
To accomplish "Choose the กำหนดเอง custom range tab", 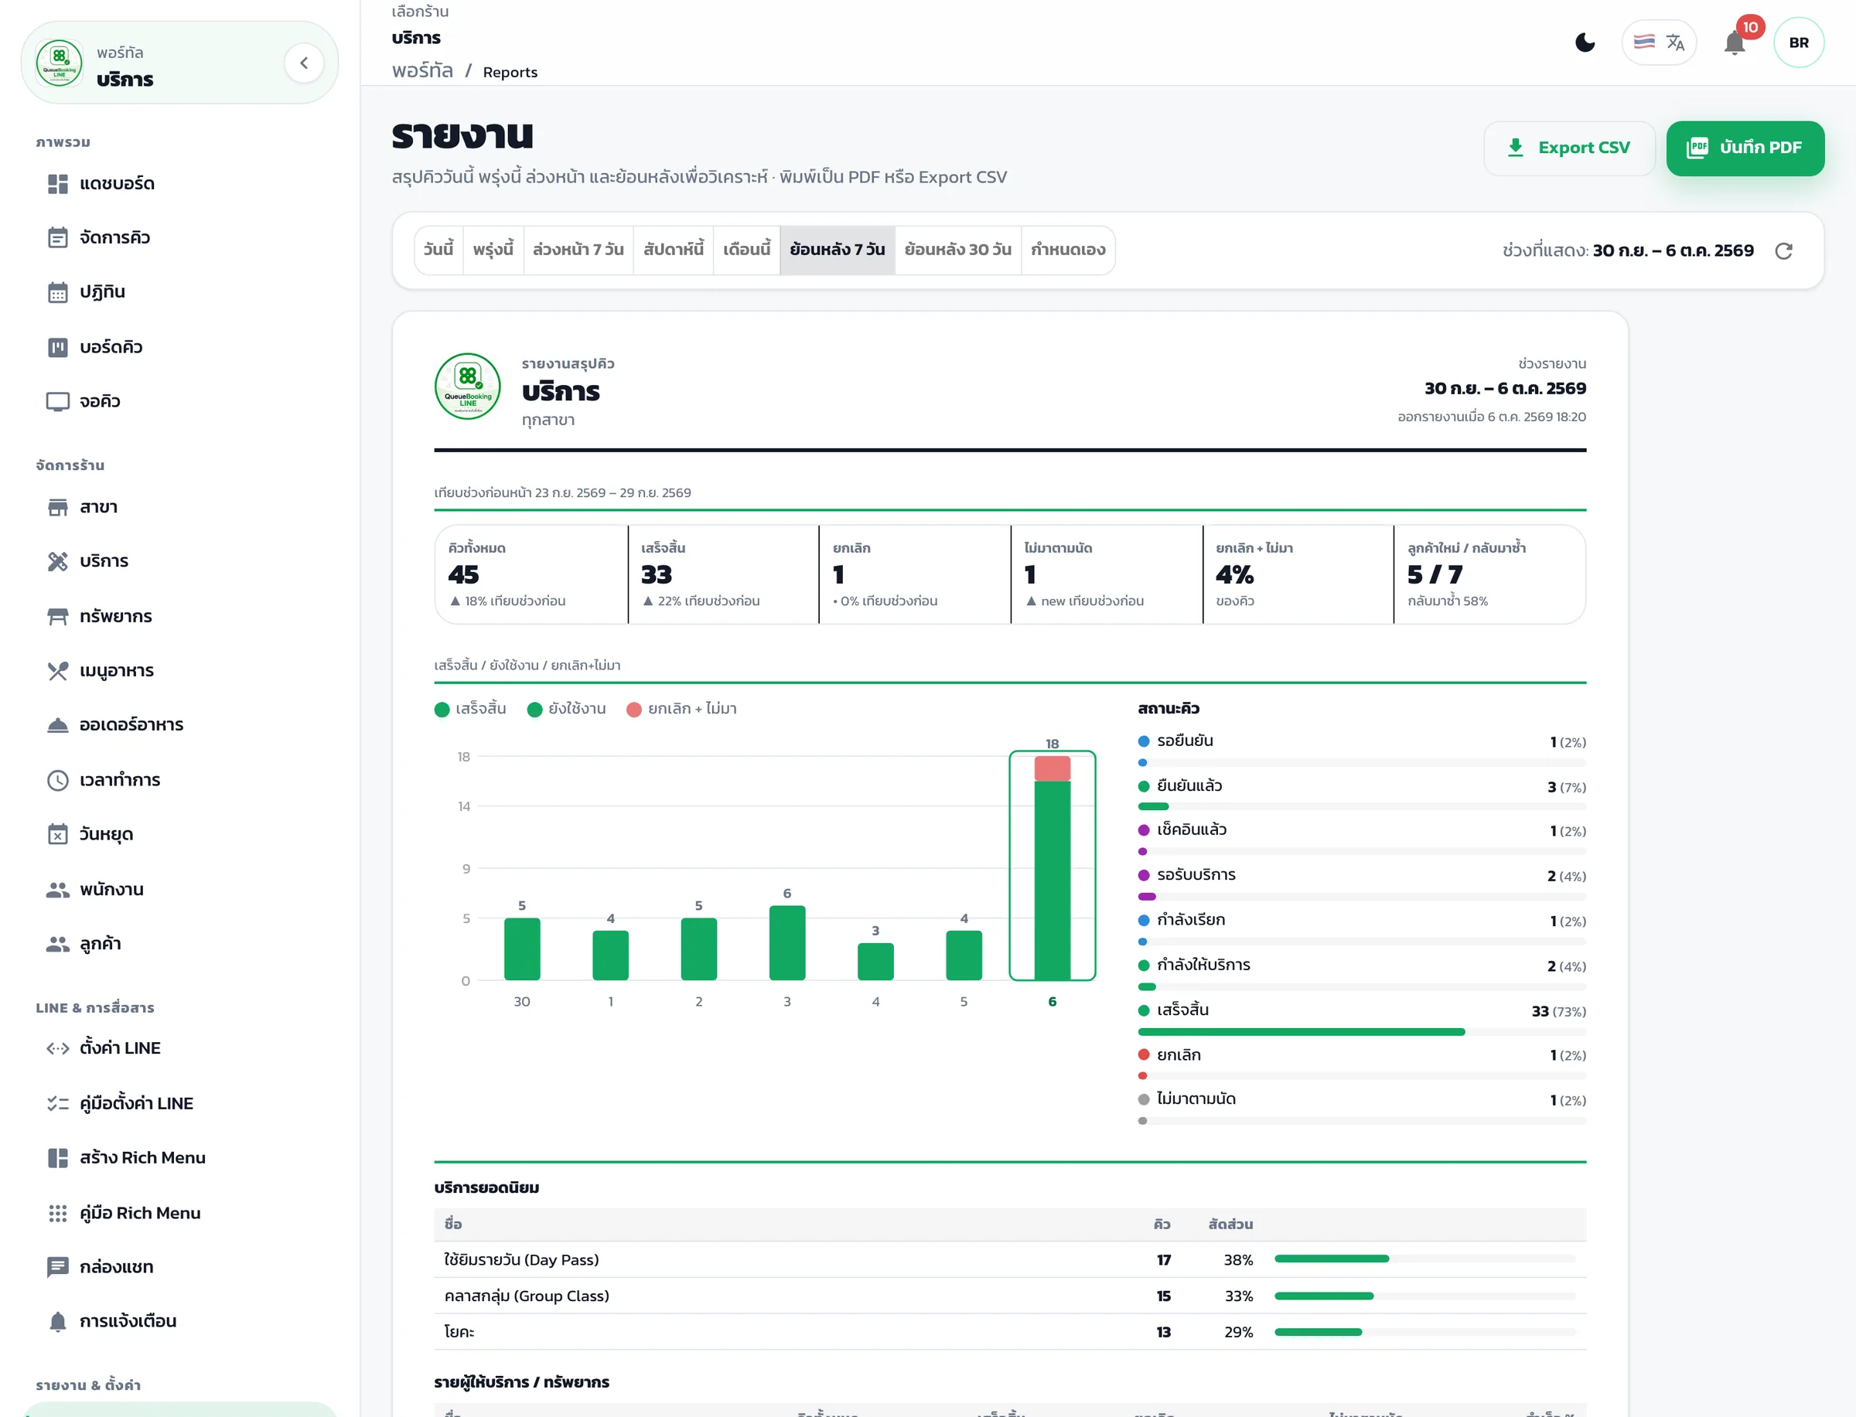I will pyautogui.click(x=1068, y=250).
